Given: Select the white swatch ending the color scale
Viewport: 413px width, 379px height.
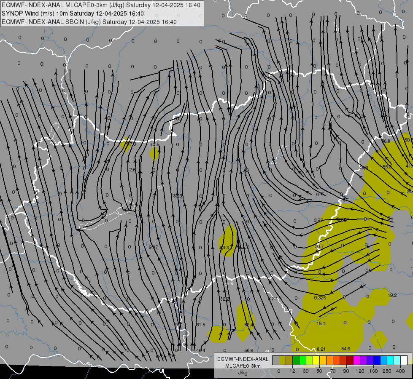Looking at the screenshot, I should (404, 360).
